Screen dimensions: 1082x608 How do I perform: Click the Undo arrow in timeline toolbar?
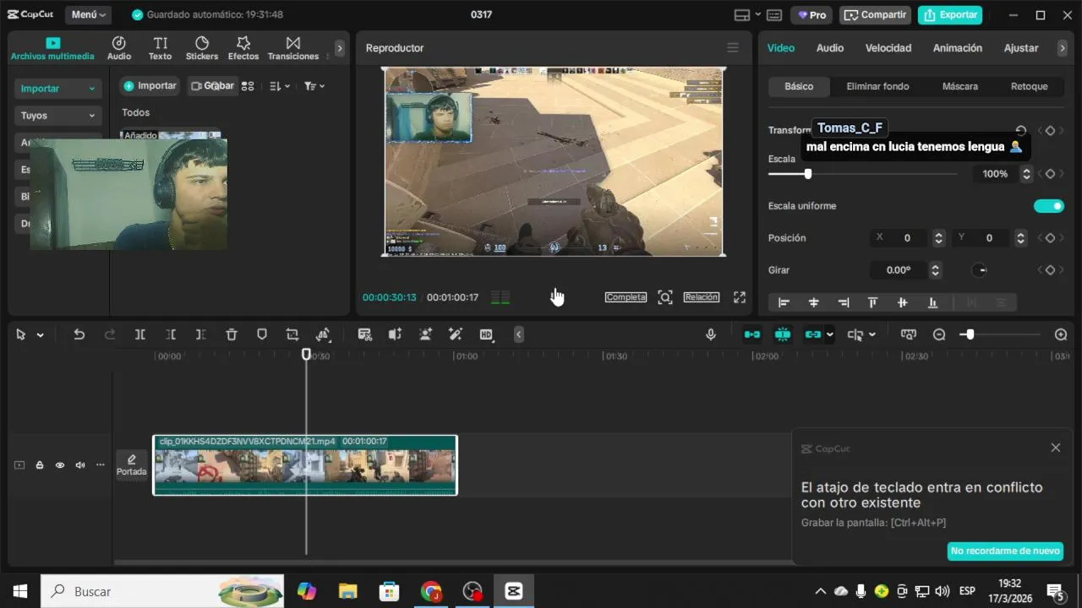tap(79, 334)
